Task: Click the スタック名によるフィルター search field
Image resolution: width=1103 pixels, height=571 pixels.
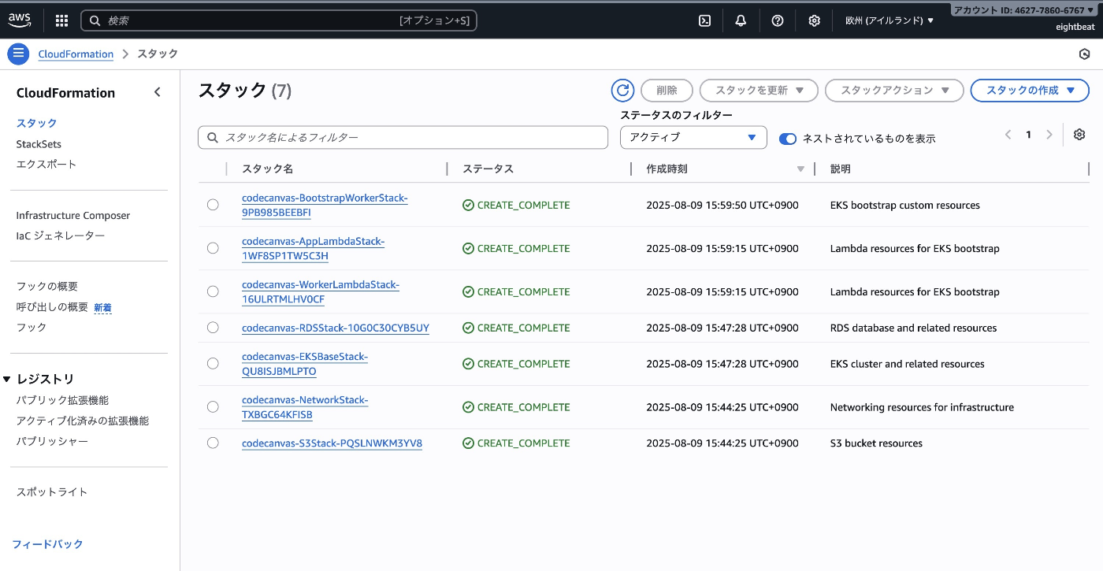Action: 403,137
